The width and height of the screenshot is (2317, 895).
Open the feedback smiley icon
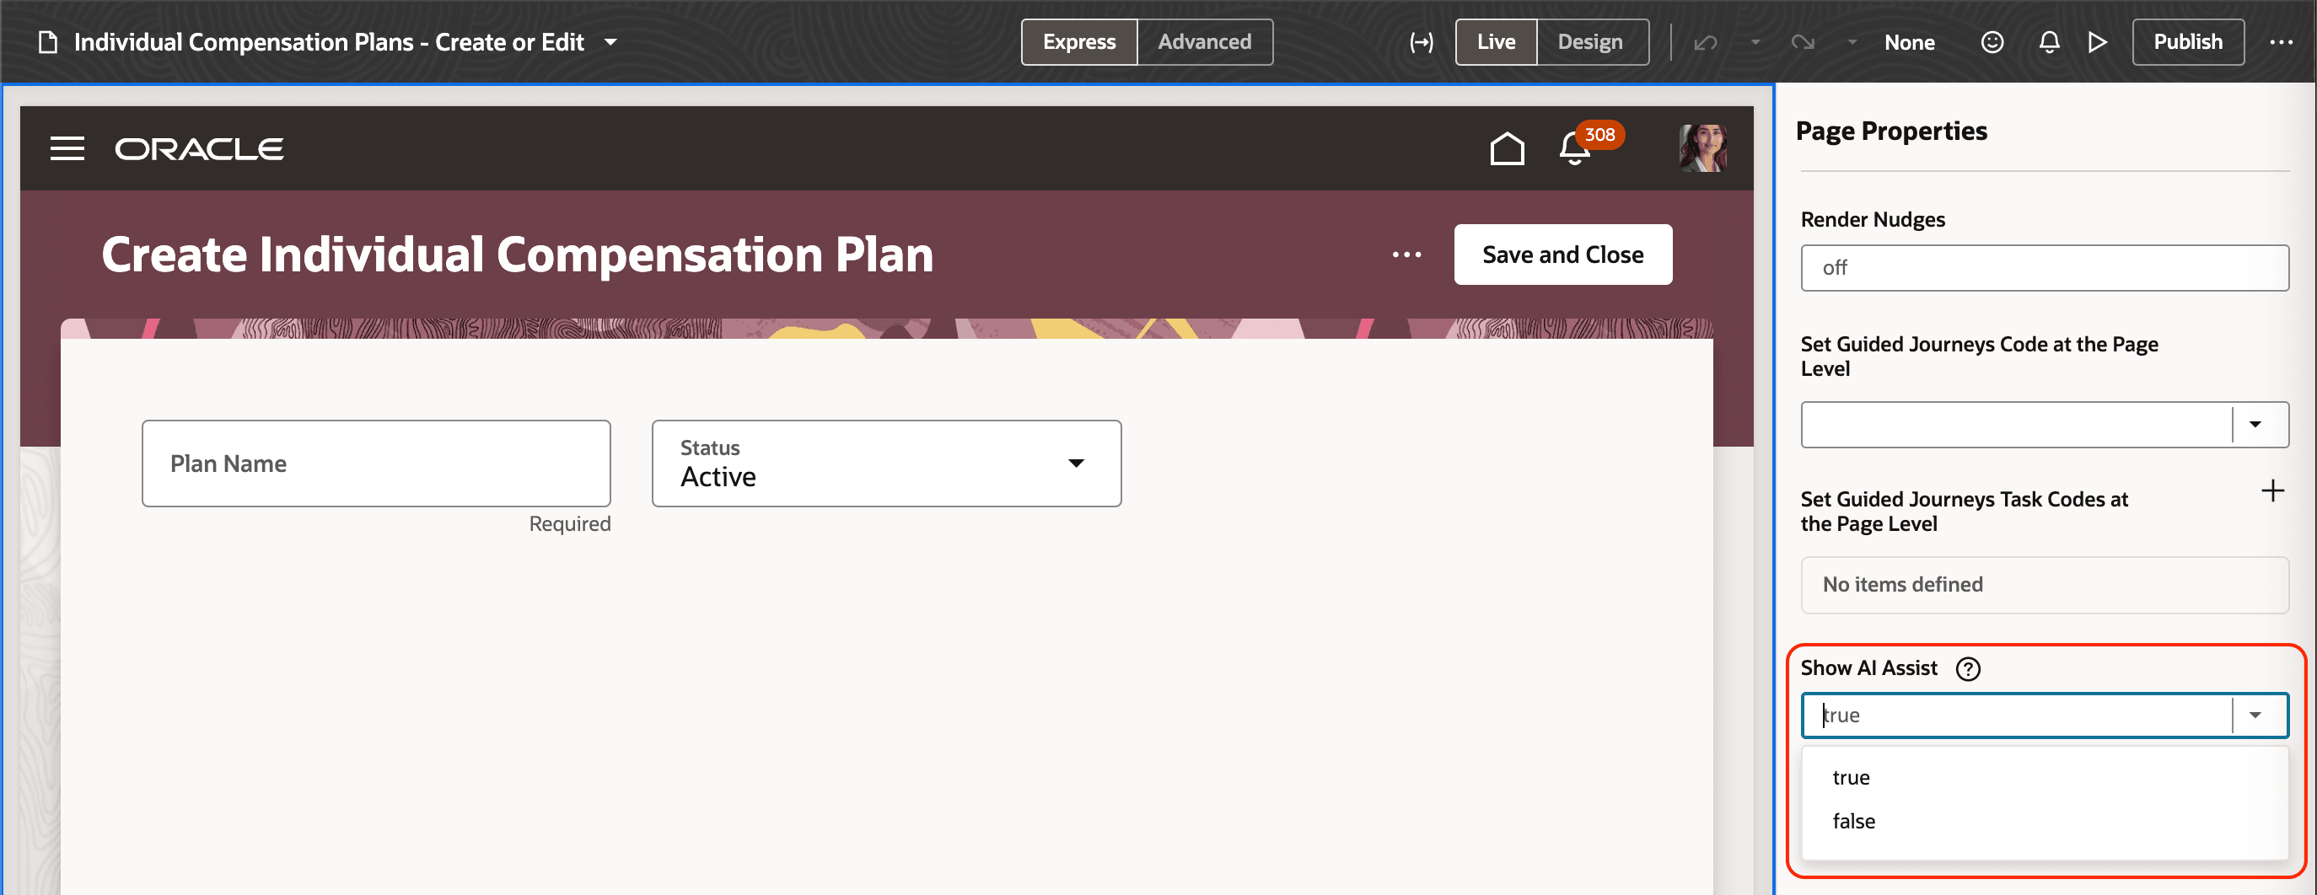(x=1992, y=42)
